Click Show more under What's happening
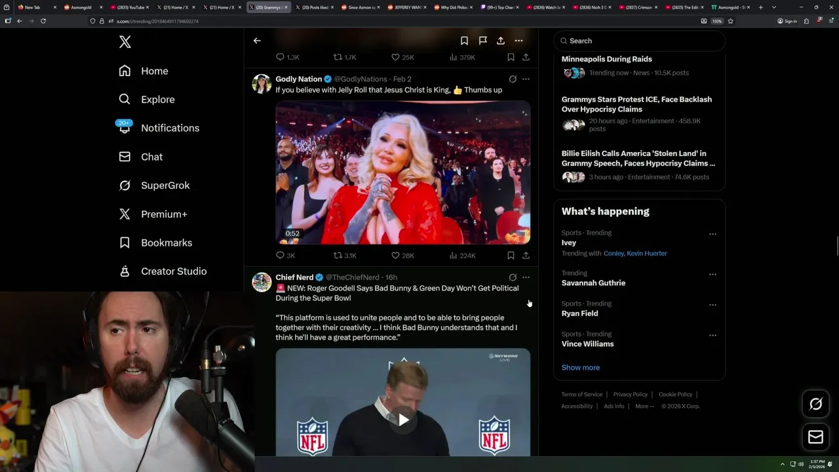839x472 pixels. 580,368
